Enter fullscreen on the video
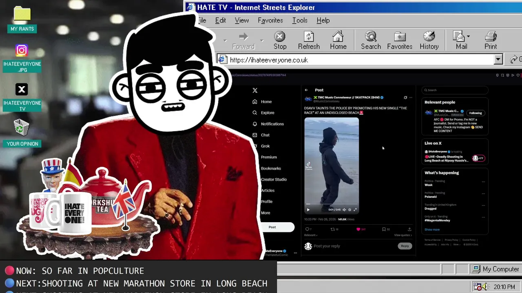The height and width of the screenshot is (293, 522). pos(355,210)
